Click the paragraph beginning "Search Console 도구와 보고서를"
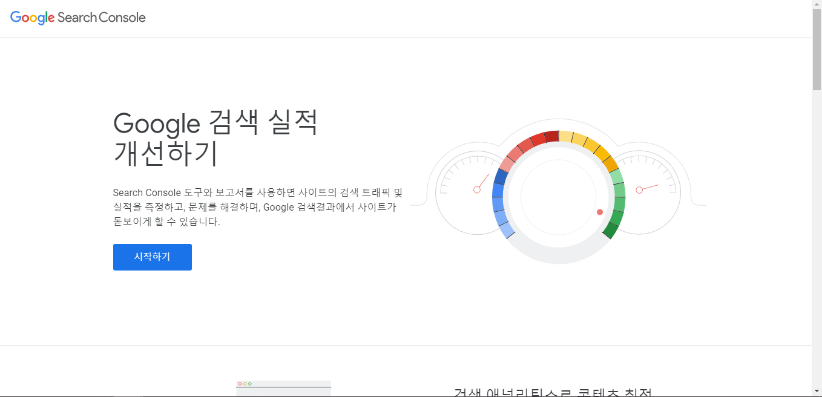 [258, 207]
